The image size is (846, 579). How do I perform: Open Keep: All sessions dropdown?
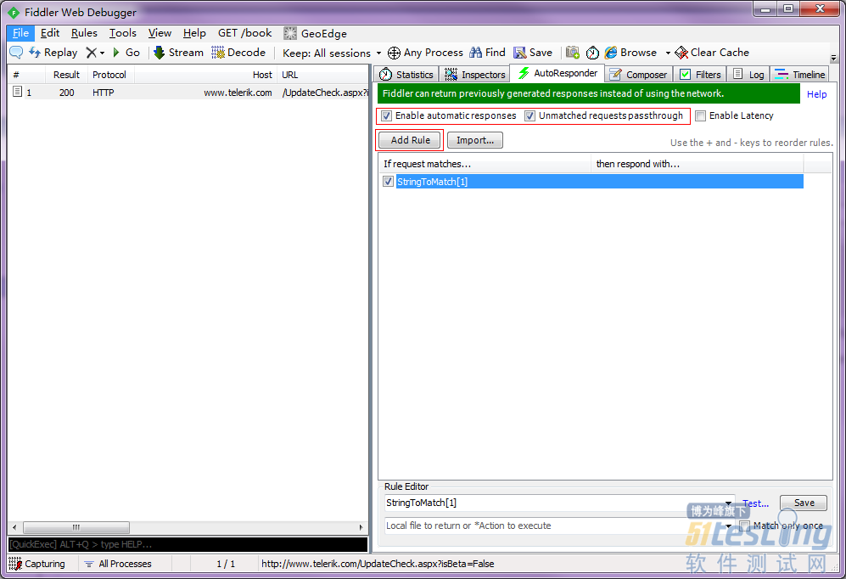(331, 53)
